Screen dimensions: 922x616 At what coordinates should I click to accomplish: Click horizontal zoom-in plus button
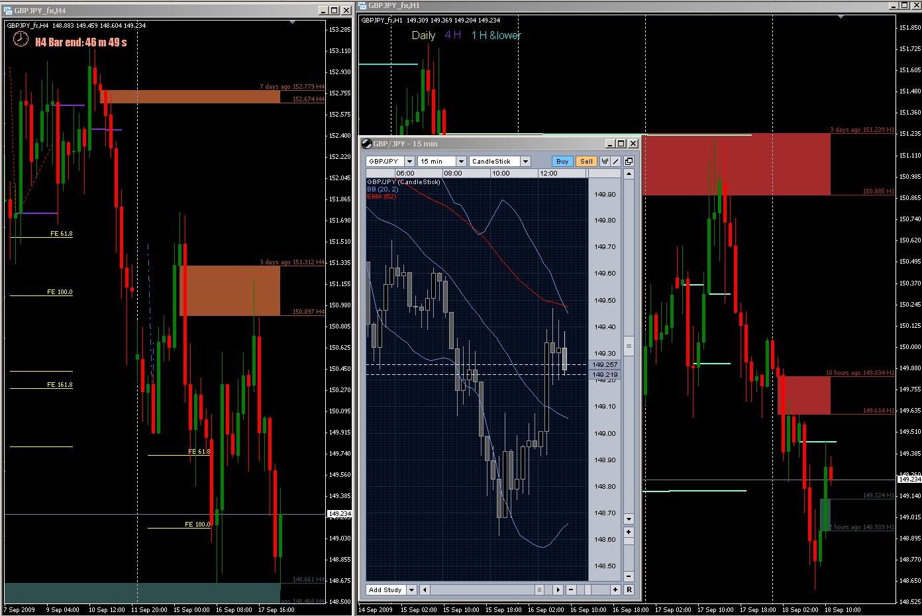click(615, 590)
